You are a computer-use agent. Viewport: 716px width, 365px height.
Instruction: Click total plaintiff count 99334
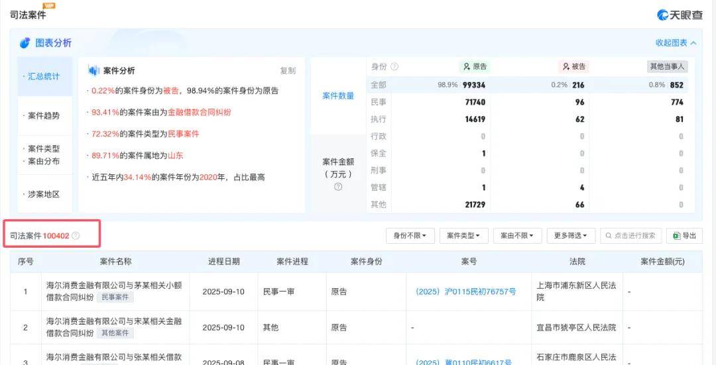(473, 85)
